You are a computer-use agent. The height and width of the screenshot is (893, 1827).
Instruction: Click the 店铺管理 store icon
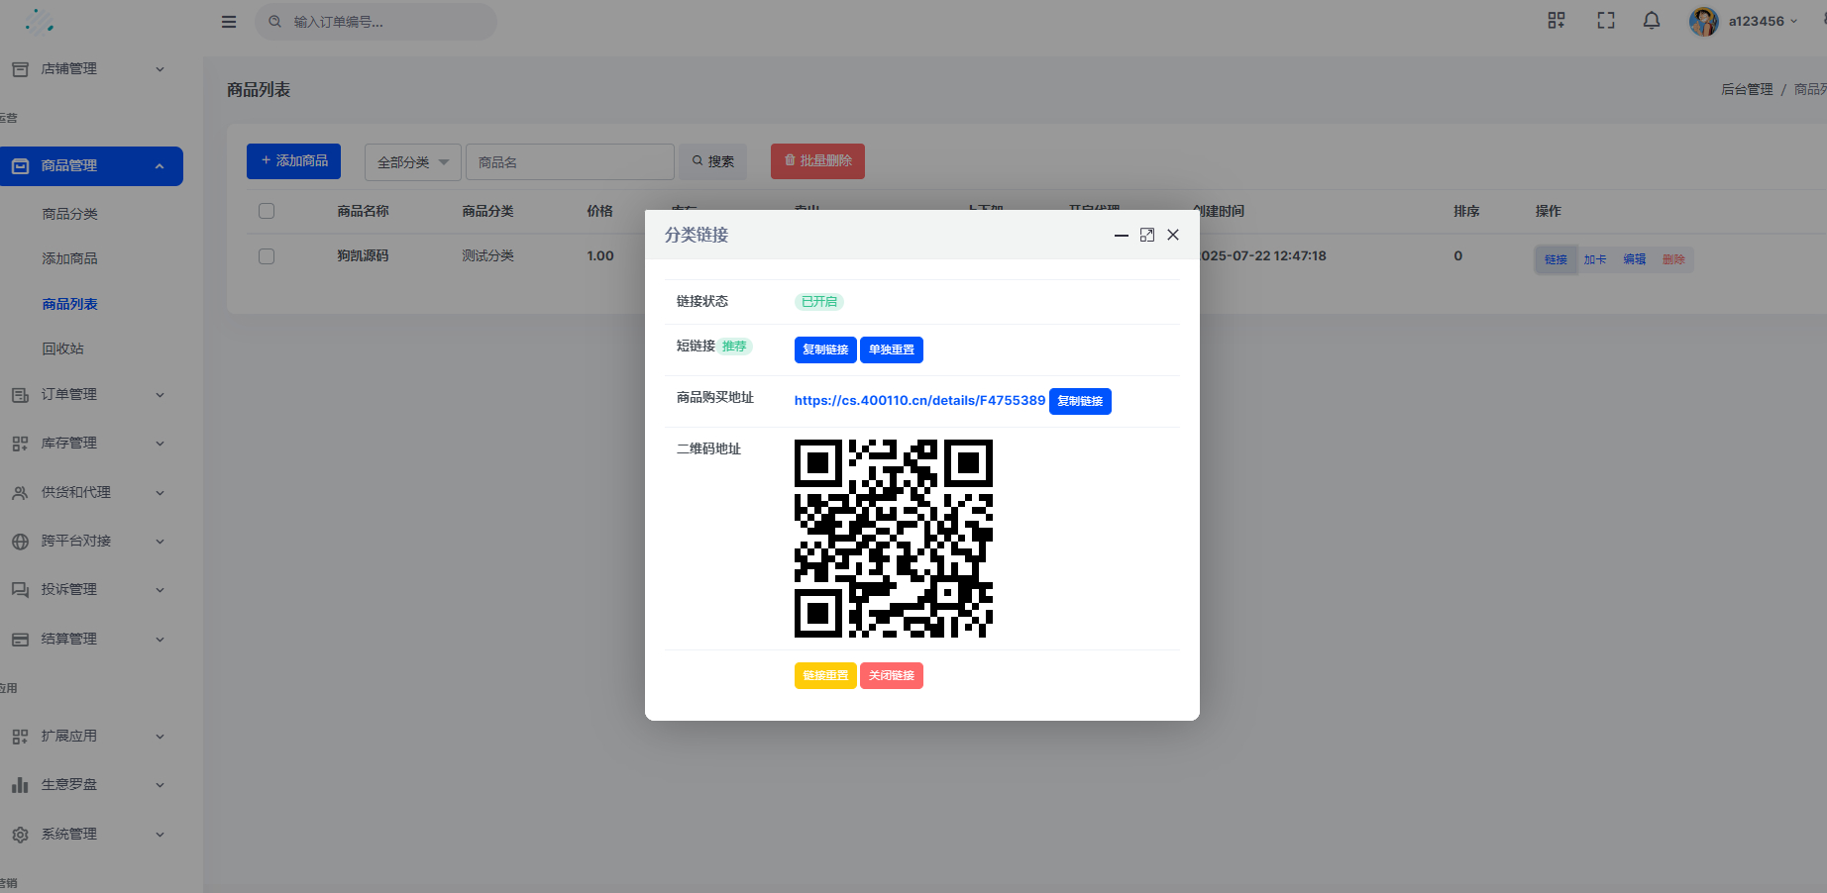point(20,69)
